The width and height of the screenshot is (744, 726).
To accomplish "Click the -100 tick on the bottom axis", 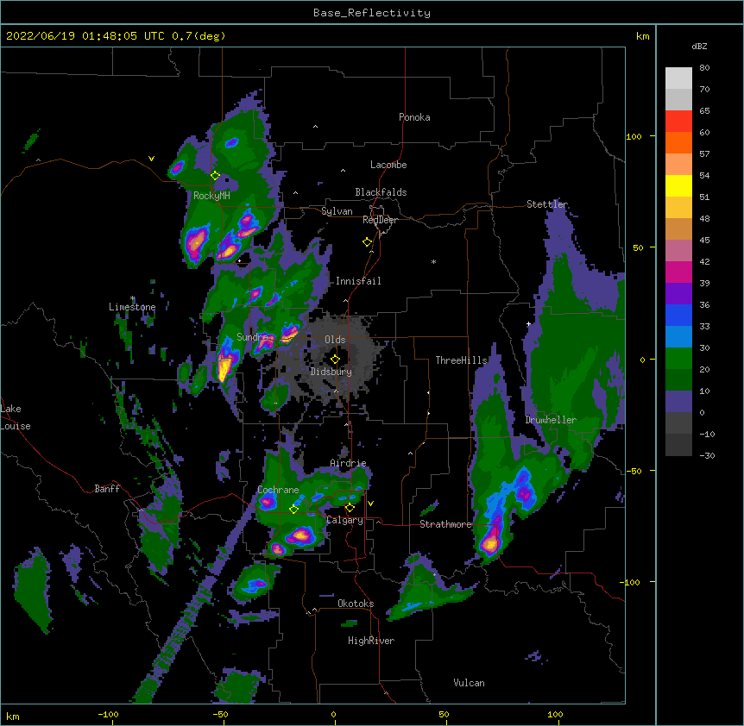I will 108,714.
